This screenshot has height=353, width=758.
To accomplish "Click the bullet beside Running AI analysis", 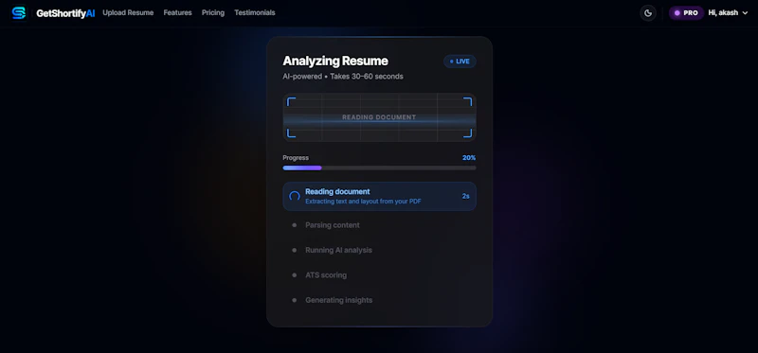I will (x=294, y=250).
